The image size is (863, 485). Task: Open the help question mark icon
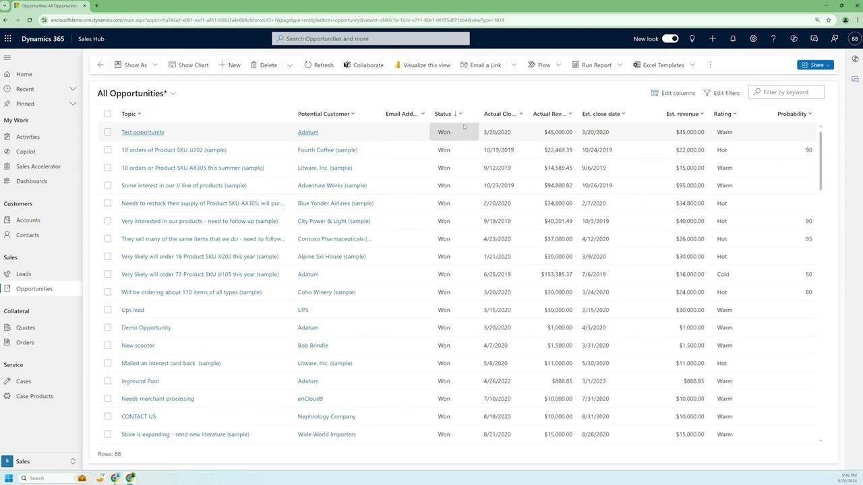pos(773,38)
